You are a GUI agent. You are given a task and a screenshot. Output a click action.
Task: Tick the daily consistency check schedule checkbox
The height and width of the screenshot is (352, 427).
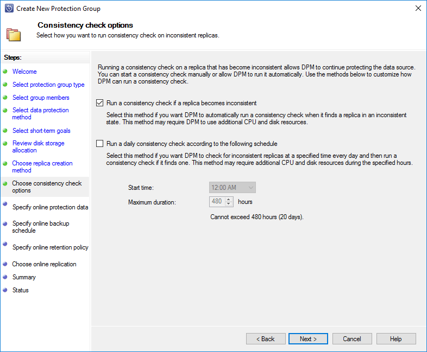click(99, 144)
